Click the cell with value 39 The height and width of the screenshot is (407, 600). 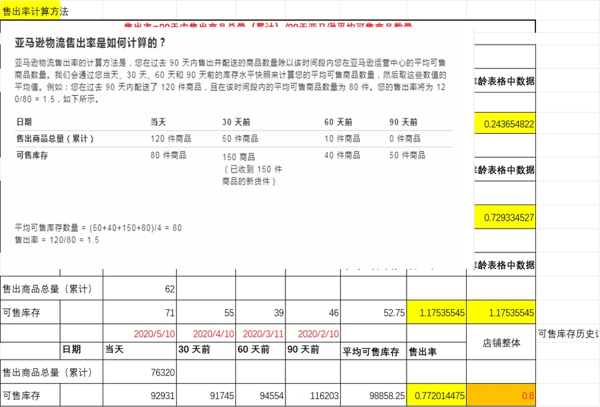tap(261, 312)
